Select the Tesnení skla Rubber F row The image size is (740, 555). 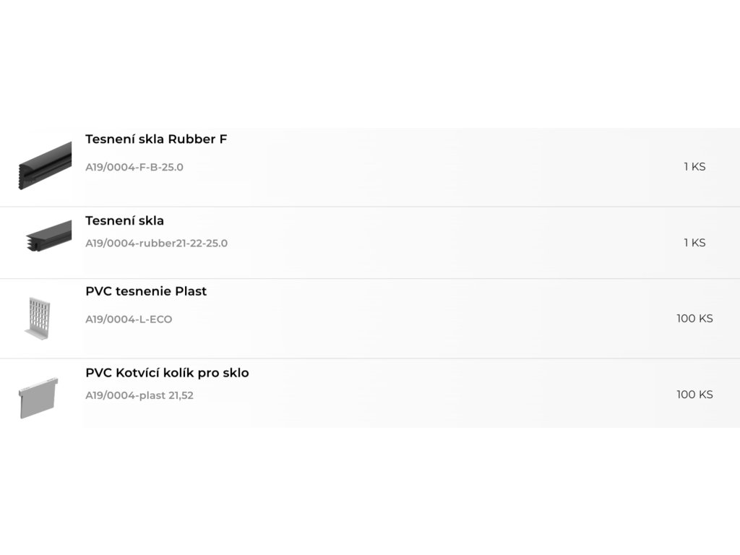(x=370, y=167)
